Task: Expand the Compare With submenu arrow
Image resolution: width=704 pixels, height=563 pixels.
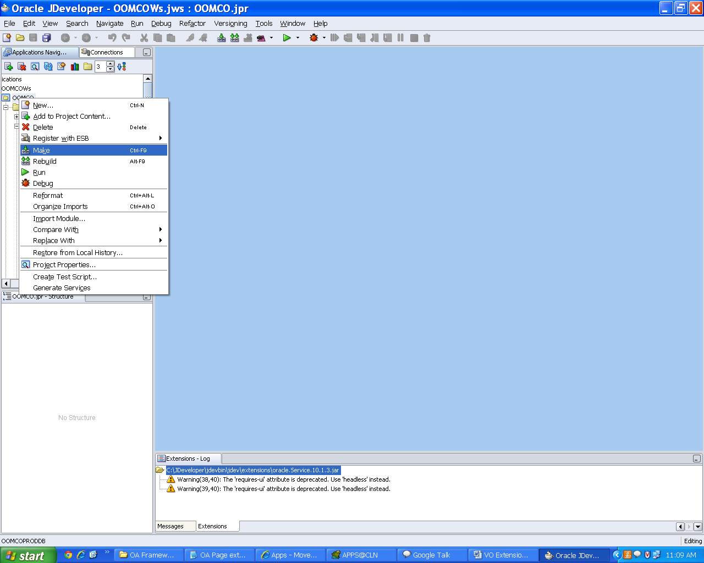Action: coord(161,229)
